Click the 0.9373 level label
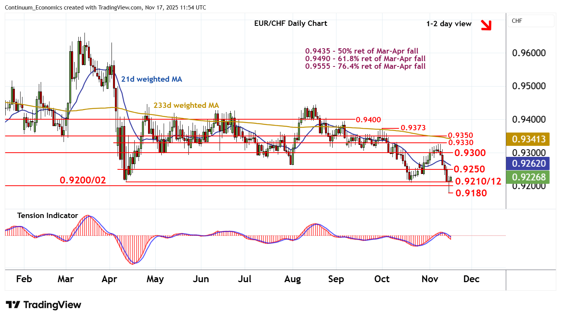 (x=413, y=128)
